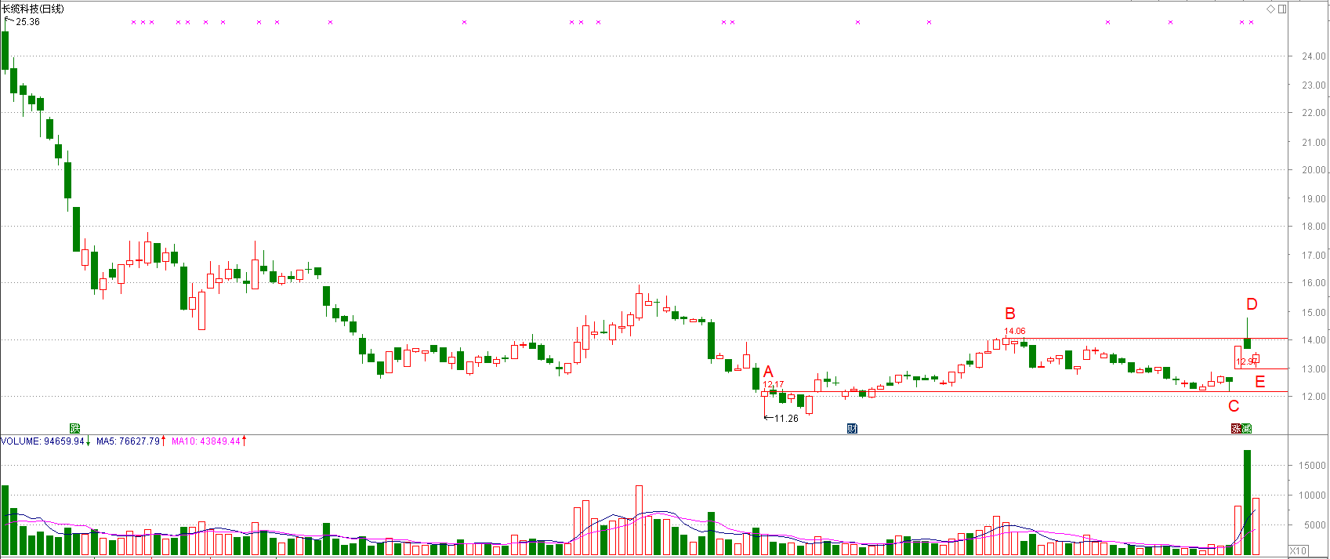Click the split-panel square icon at top right
This screenshot has width=1330, height=559.
[1282, 9]
